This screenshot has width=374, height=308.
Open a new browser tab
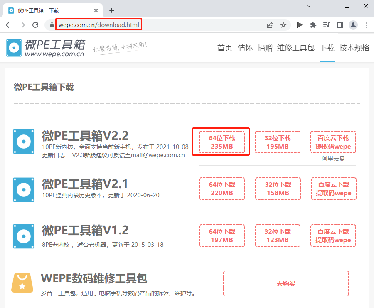click(112, 10)
